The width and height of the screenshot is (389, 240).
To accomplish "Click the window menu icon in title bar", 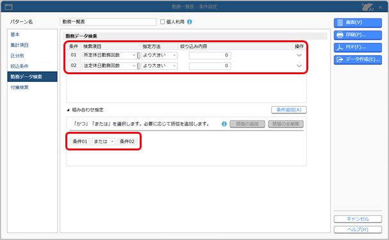I will [9, 7].
